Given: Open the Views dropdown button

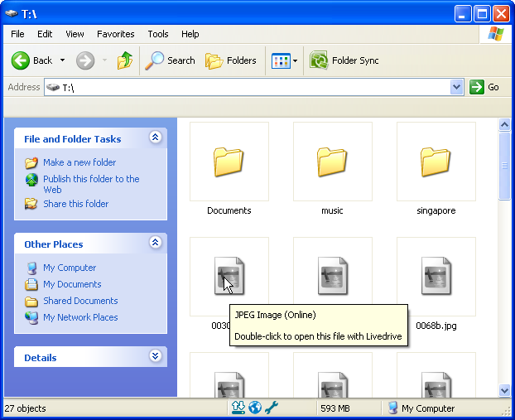Looking at the screenshot, I should [285, 60].
